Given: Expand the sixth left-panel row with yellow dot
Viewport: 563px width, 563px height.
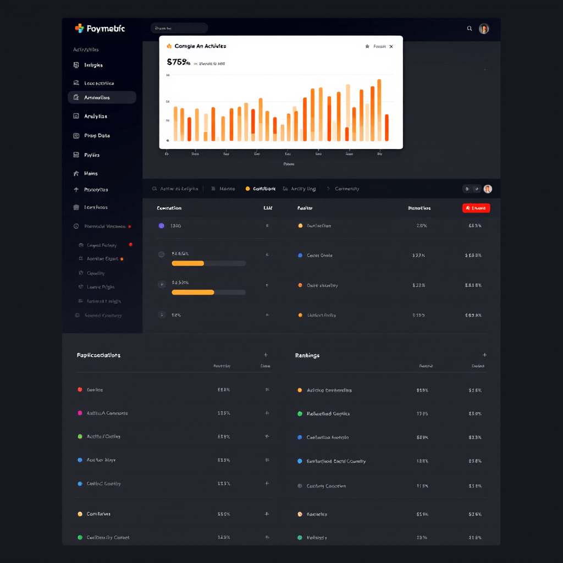Looking at the screenshot, I should pyautogui.click(x=267, y=514).
